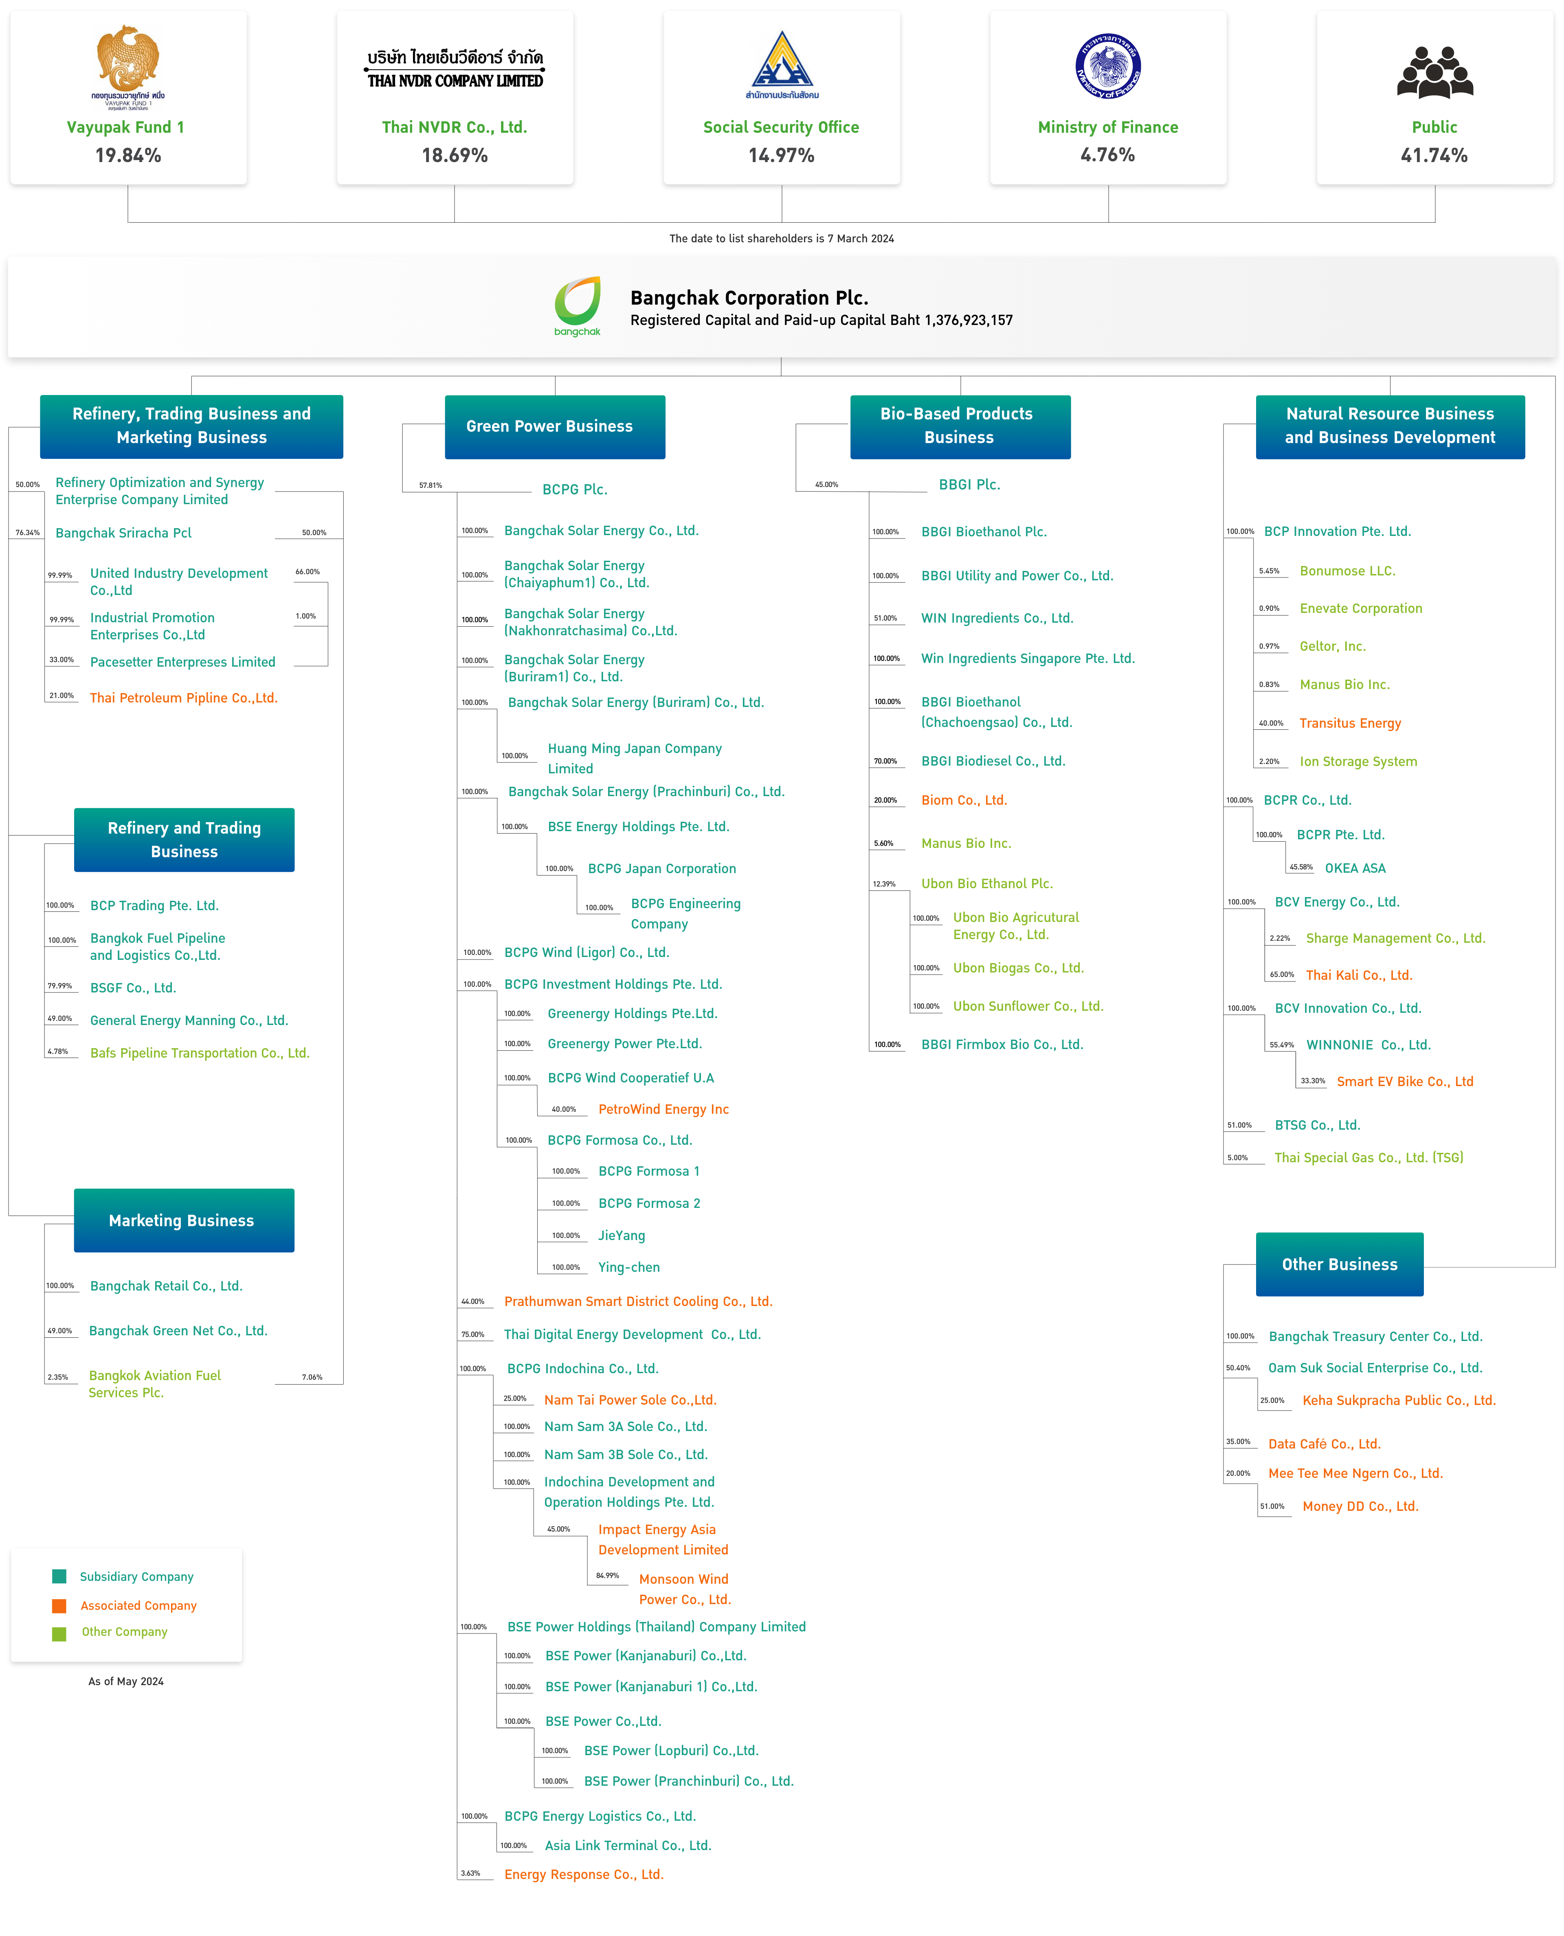Click Bafs Pipeline Transportation Co., Ltd.
The width and height of the screenshot is (1564, 1936).
coord(200,1052)
